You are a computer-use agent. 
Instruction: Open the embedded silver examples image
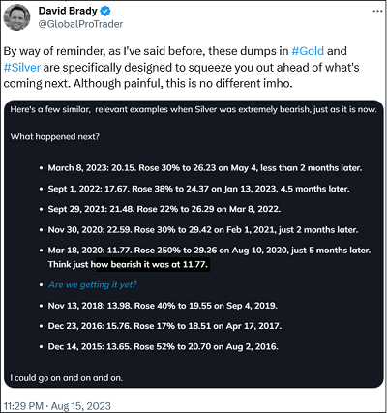point(193,244)
